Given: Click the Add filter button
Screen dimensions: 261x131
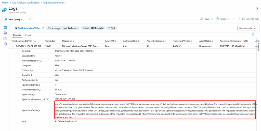Looking at the screenshot, I should pyautogui.click(x=111, y=28).
